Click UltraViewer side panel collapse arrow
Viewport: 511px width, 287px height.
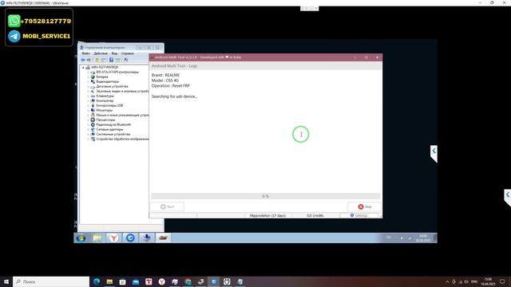point(434,151)
